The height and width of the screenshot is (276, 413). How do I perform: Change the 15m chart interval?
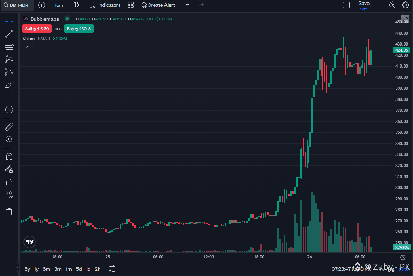point(59,5)
